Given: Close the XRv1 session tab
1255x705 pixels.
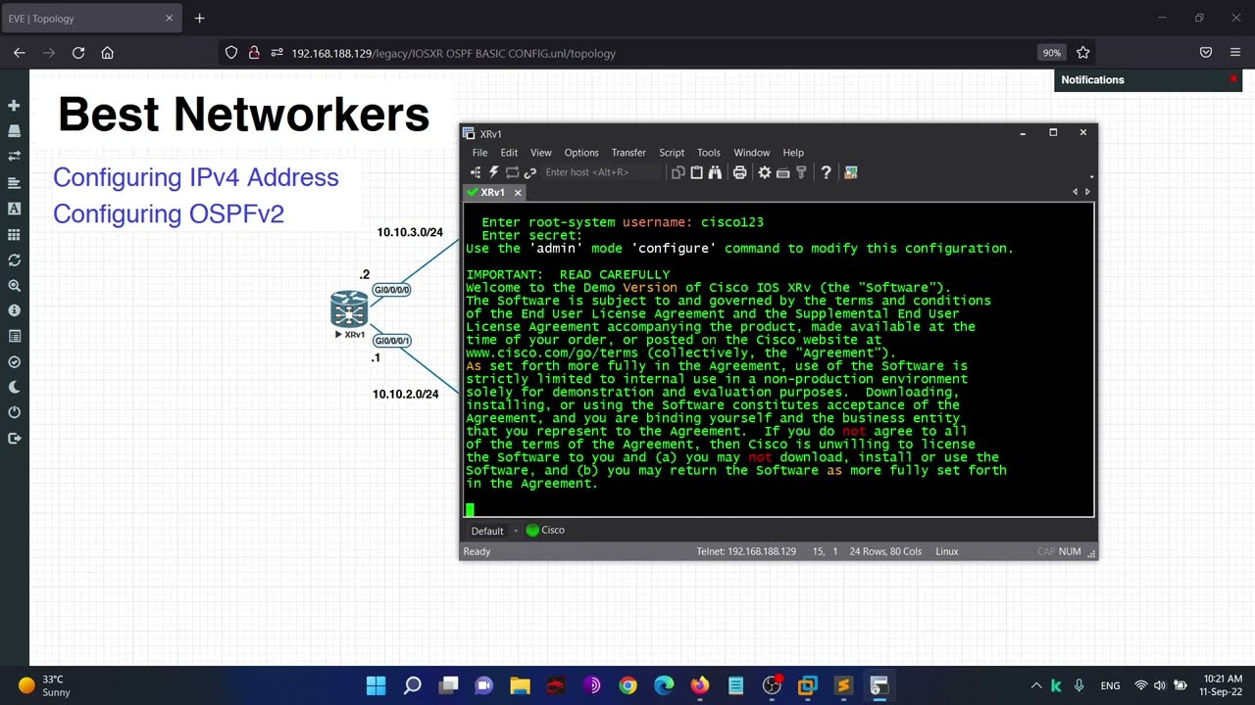Looking at the screenshot, I should [x=518, y=193].
